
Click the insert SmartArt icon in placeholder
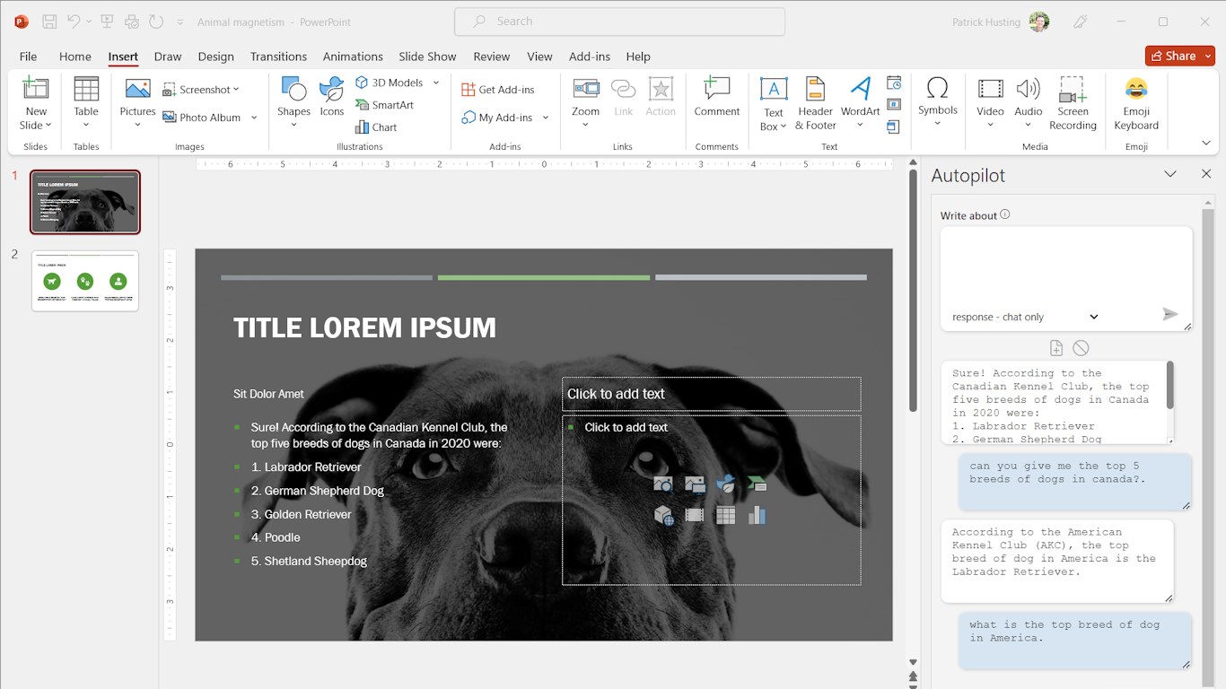click(x=757, y=484)
